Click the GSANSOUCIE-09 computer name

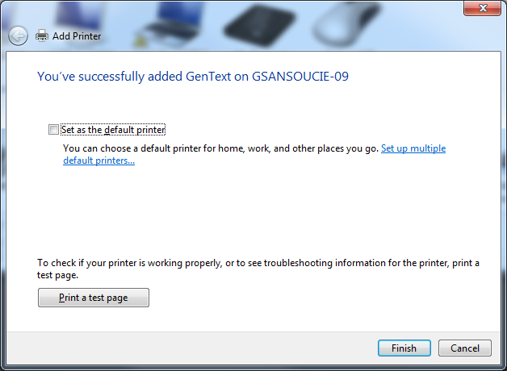tap(300, 77)
